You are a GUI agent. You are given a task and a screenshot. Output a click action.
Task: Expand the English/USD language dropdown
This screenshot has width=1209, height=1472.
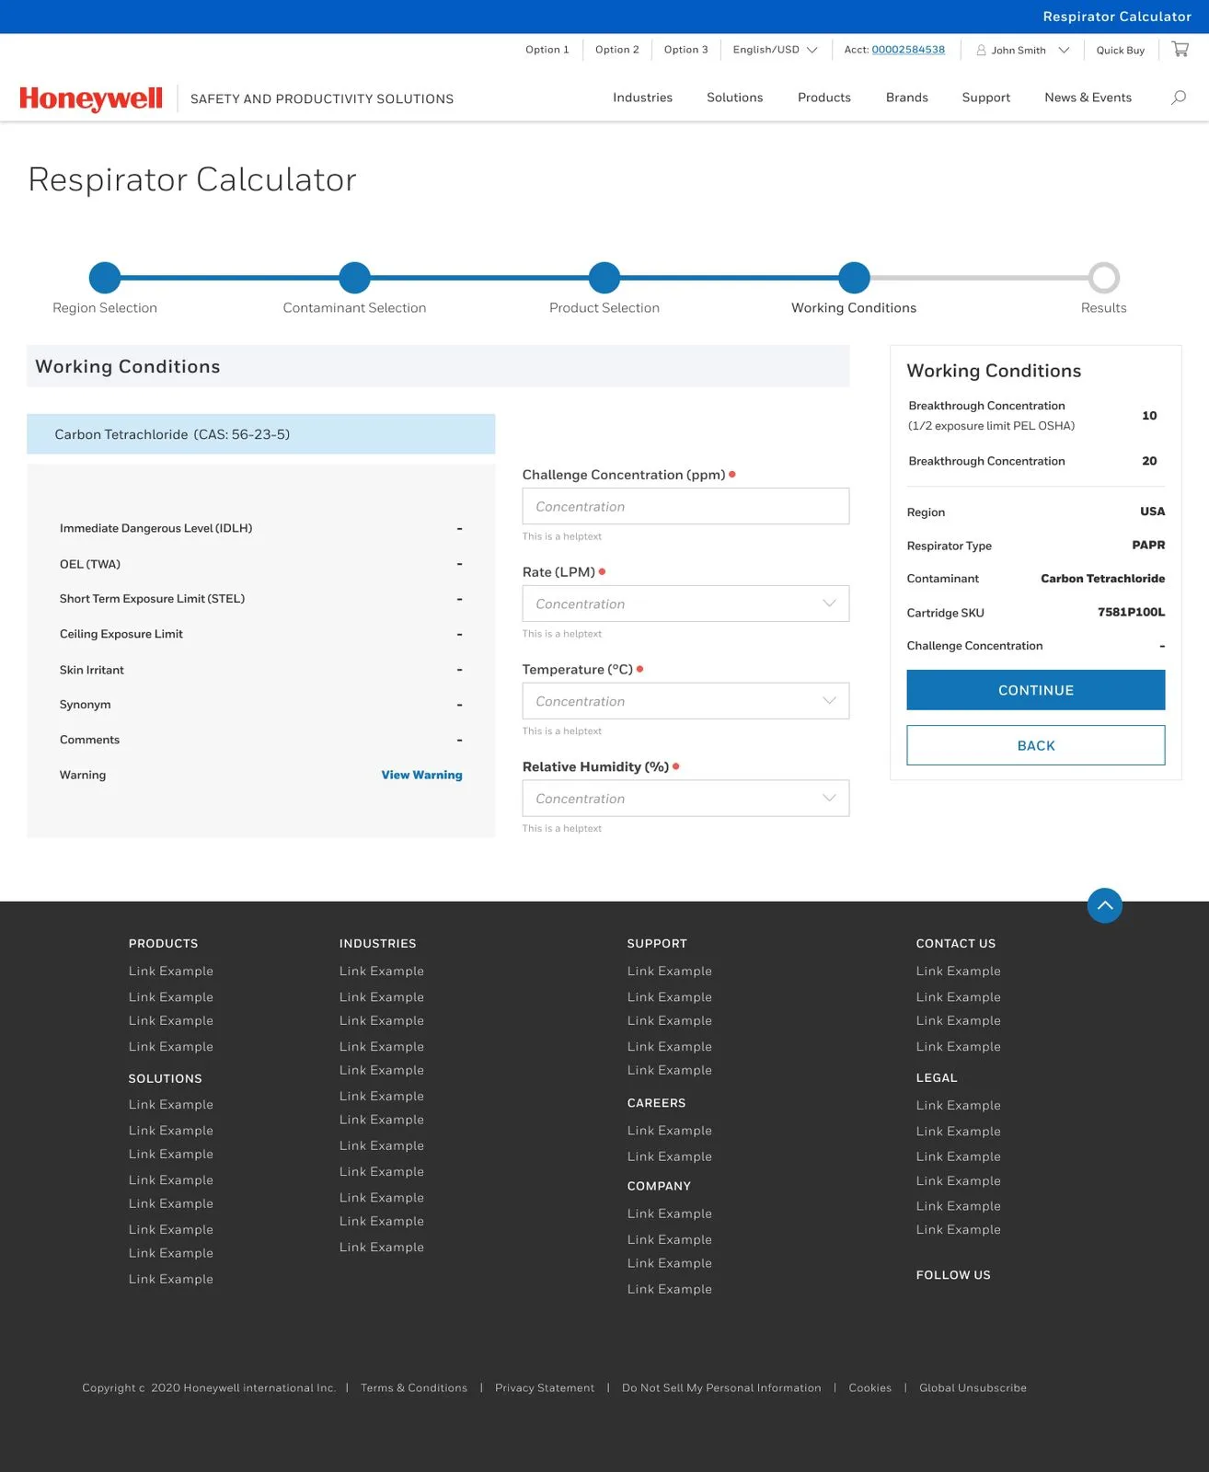point(775,50)
